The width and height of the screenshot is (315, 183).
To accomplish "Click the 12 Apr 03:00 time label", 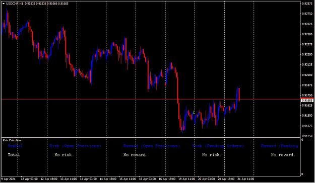I will pyautogui.click(x=29, y=179).
